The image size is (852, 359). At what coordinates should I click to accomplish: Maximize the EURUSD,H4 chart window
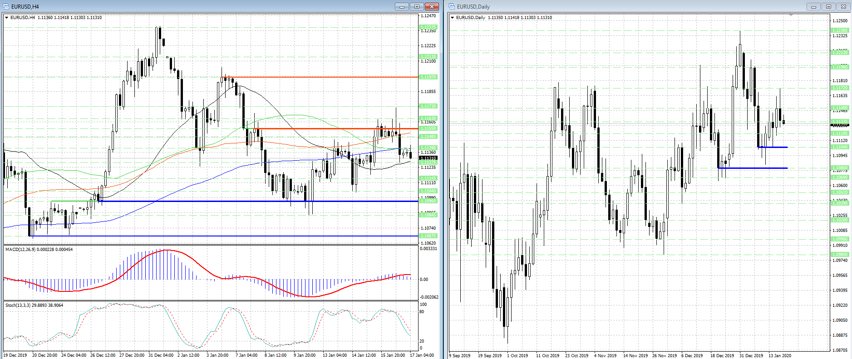417,6
